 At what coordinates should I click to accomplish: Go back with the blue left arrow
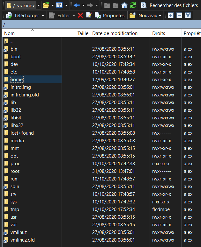point(77,5)
